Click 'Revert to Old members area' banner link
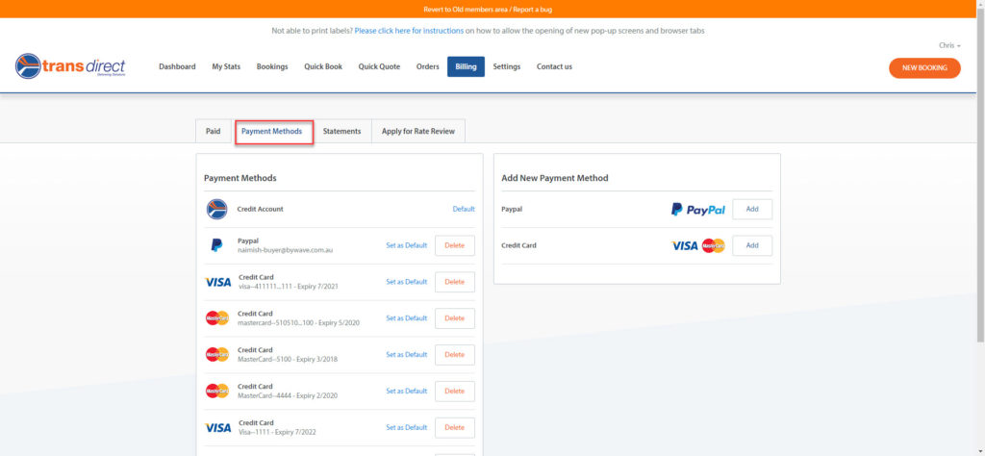This screenshot has width=985, height=456. (467, 10)
